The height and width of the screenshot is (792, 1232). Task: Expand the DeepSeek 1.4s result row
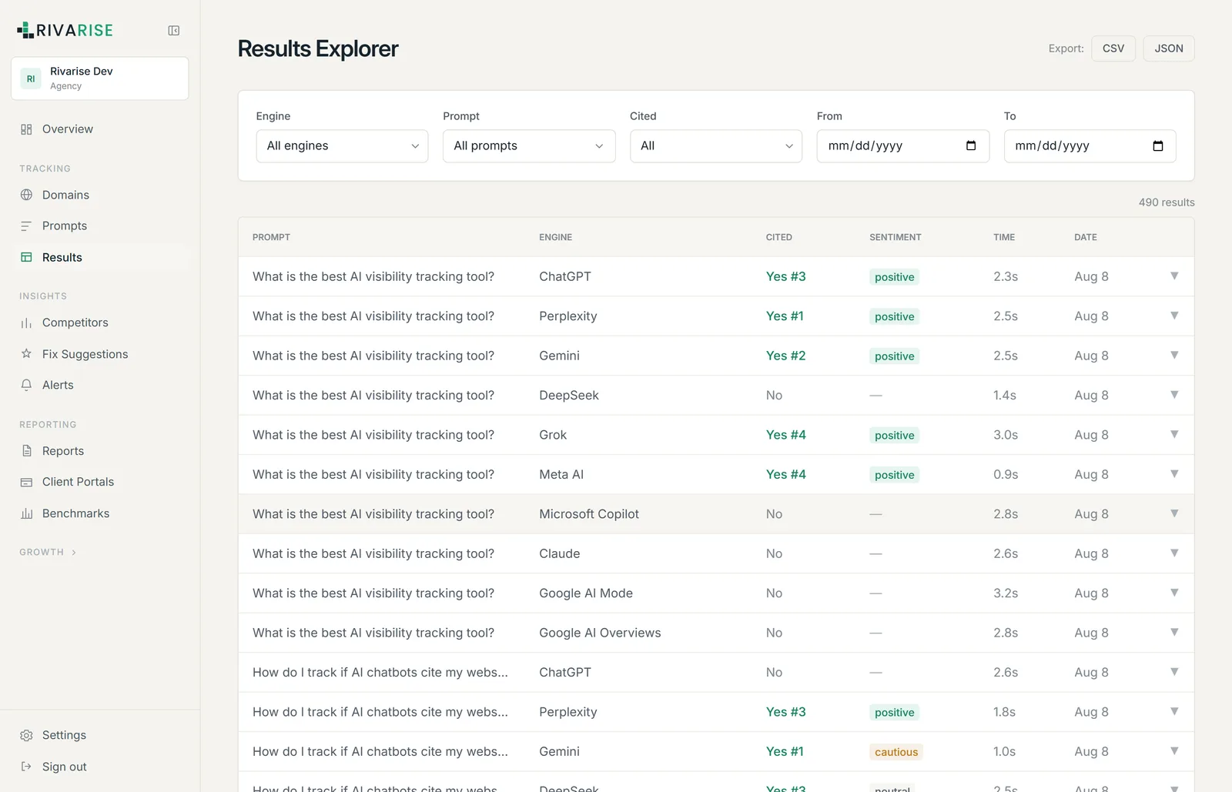pos(1174,395)
